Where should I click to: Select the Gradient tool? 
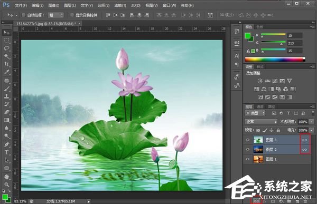pyautogui.click(x=7, y=120)
